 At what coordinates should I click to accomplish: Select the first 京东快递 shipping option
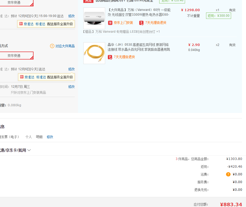(x=16, y=3)
